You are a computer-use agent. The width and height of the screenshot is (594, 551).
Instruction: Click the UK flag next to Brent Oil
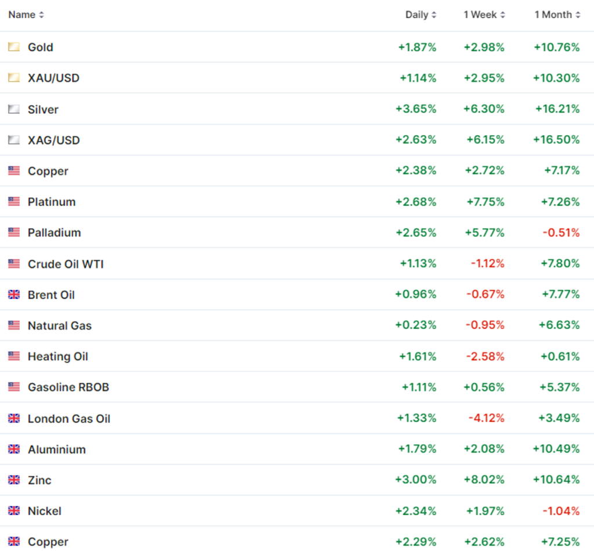(x=14, y=295)
